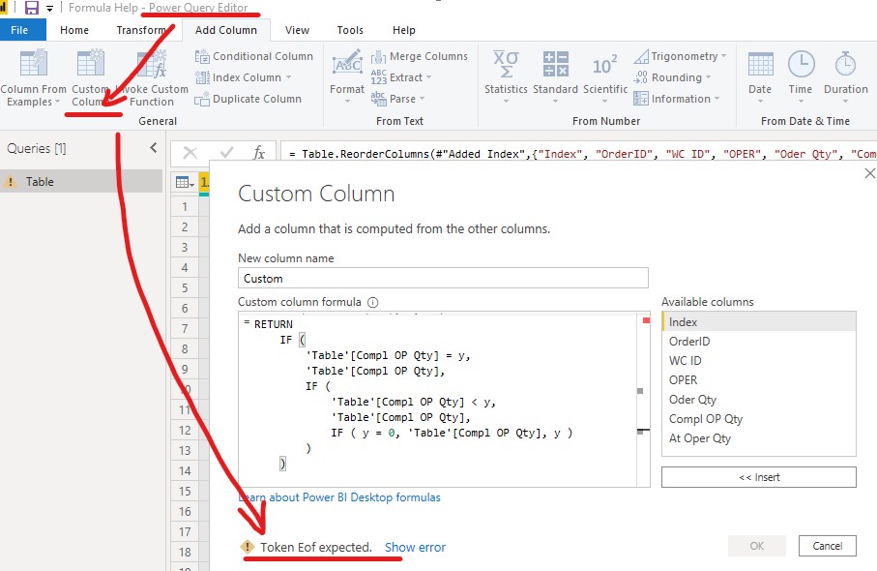Close the Custom Column dialog

point(869,173)
